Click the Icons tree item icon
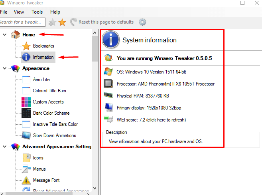 click(27, 158)
